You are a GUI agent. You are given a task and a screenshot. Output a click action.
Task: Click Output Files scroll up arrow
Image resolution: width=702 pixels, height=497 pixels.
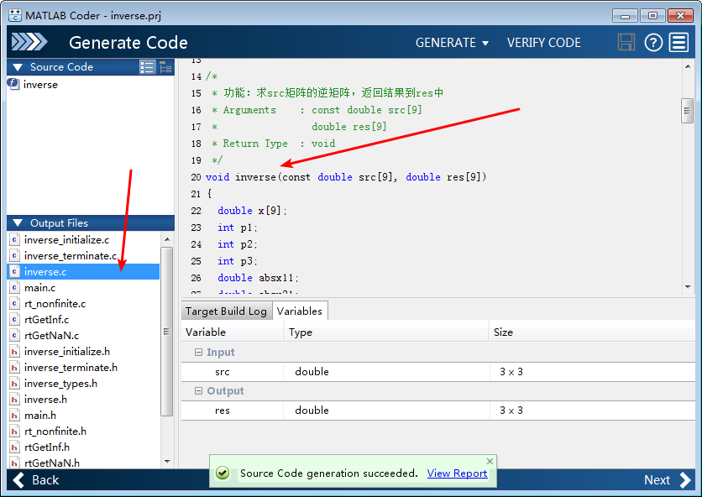point(167,239)
